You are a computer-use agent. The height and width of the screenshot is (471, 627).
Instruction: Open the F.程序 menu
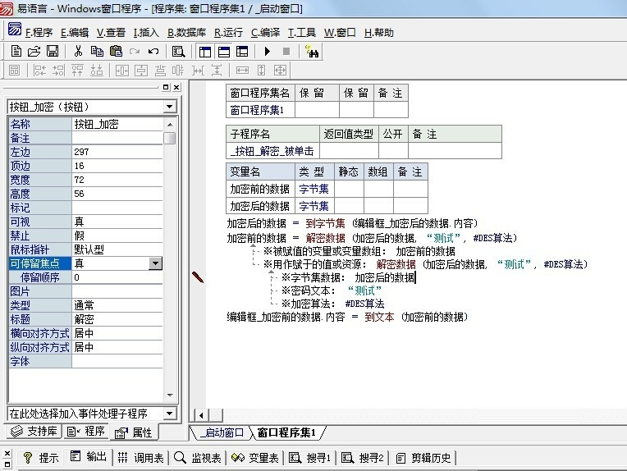(x=39, y=32)
